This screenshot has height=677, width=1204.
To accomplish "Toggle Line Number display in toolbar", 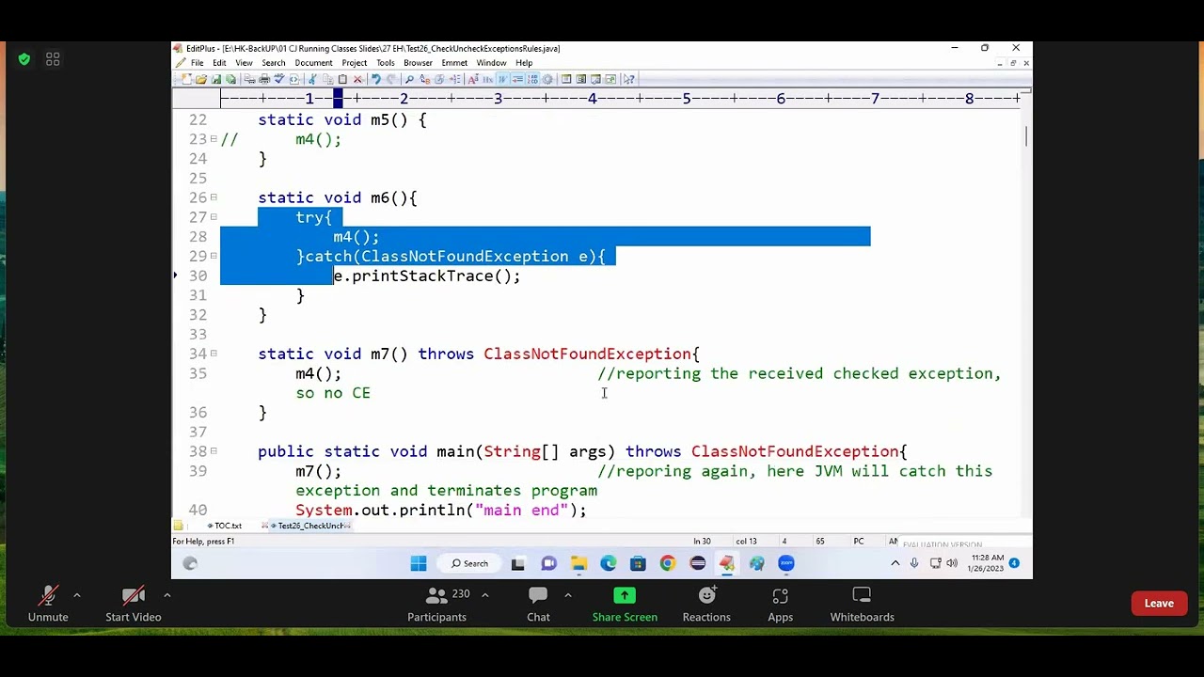I will 532,79.
